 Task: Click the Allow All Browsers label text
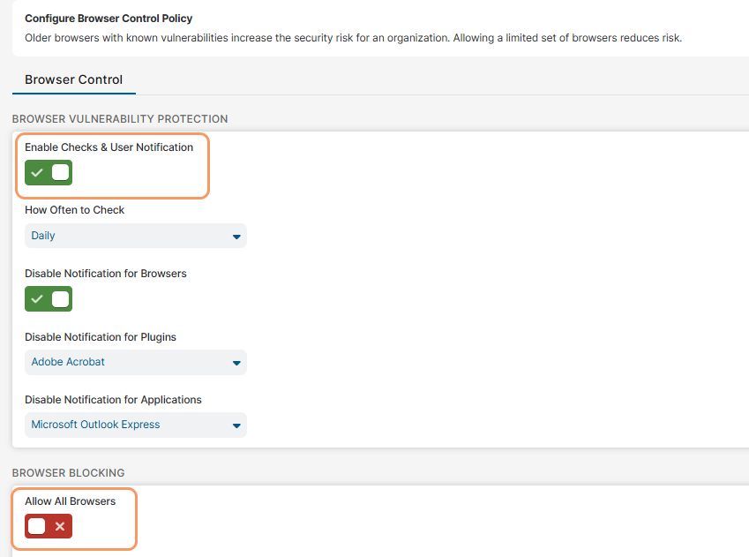pyautogui.click(x=70, y=501)
